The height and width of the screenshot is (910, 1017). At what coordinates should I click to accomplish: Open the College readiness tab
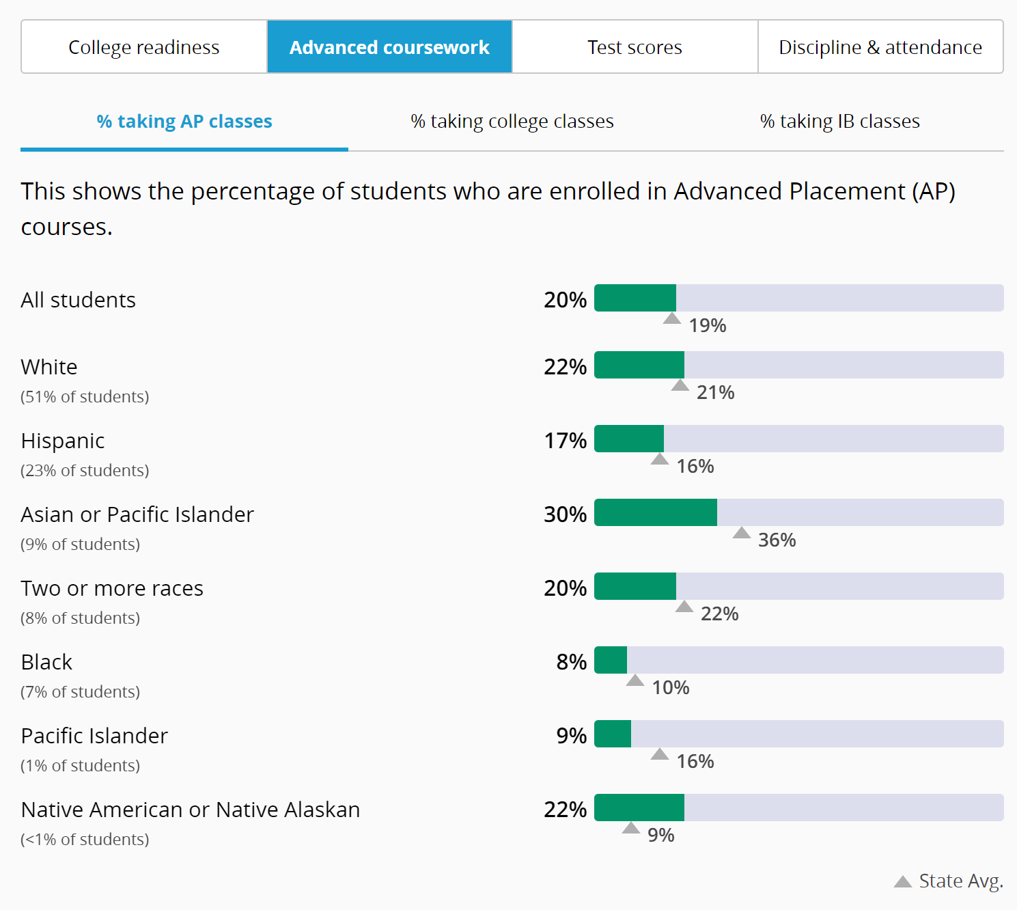pyautogui.click(x=144, y=47)
